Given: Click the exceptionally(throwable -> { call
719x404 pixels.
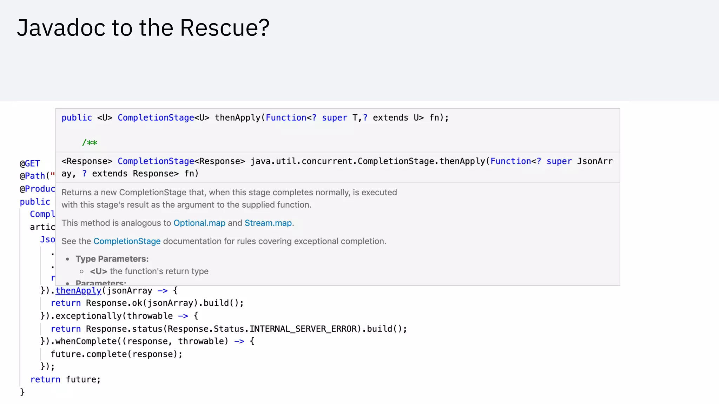Looking at the screenshot, I should [x=119, y=316].
